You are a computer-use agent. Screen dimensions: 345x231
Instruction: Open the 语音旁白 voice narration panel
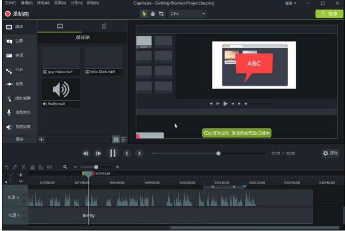(x=19, y=112)
